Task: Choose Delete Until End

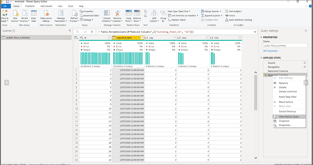Action: click(x=289, y=92)
